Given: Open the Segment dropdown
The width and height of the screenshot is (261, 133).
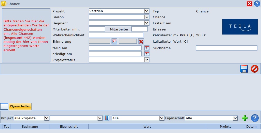Looking at the screenshot, I should point(147,23).
